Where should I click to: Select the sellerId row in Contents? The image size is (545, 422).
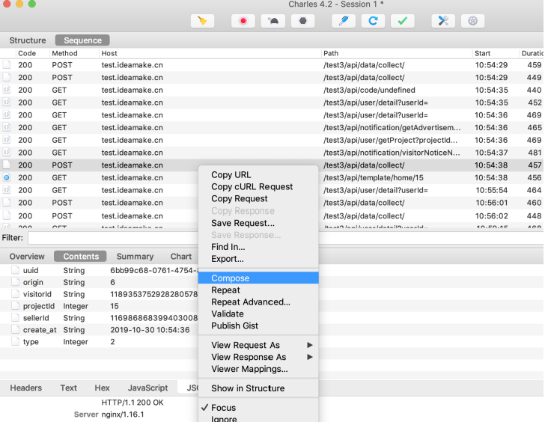click(x=99, y=318)
